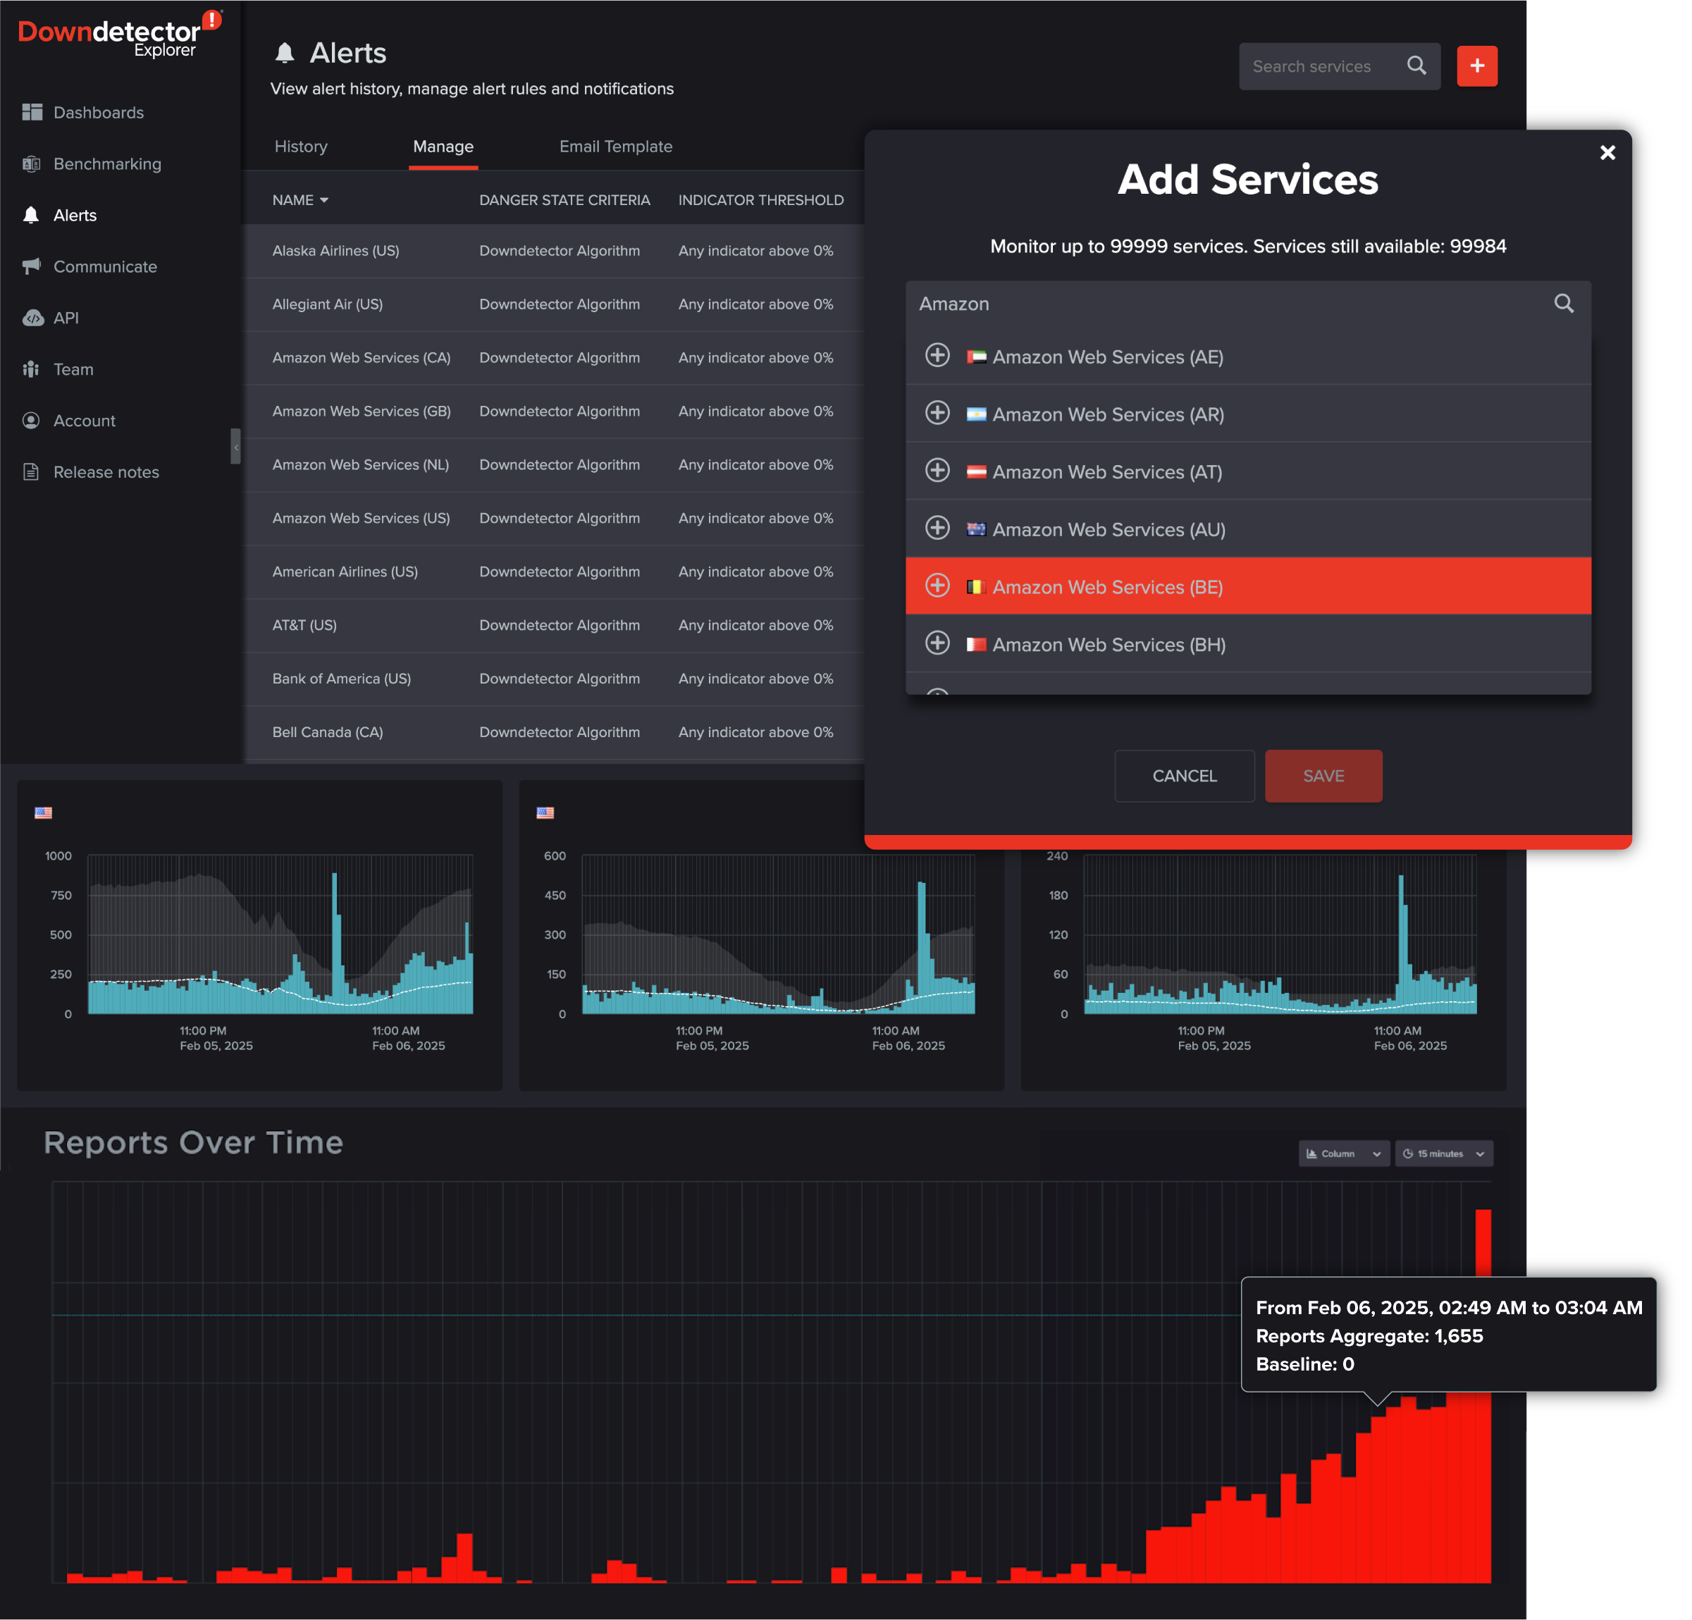Image resolution: width=1692 pixels, height=1620 pixels.
Task: Cancel the Add Services dialog
Action: [x=1183, y=775]
